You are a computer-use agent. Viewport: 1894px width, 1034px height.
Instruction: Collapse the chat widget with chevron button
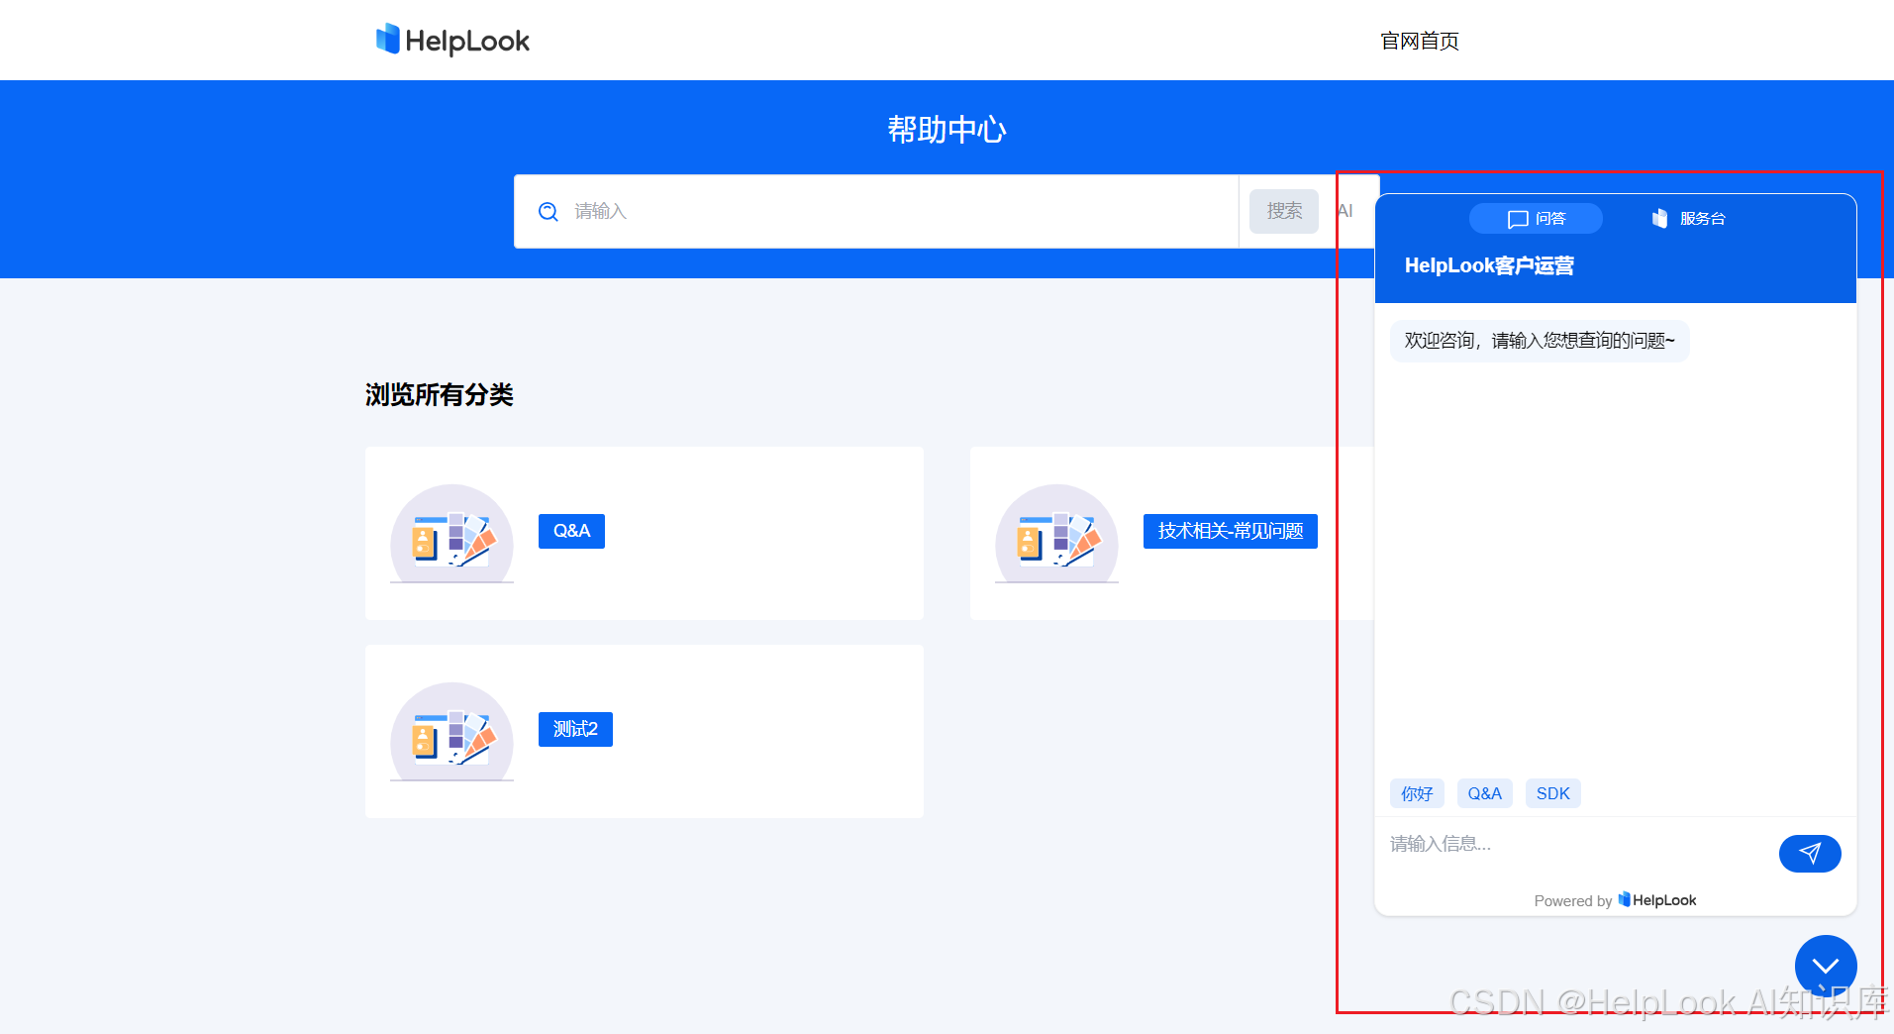(1826, 966)
